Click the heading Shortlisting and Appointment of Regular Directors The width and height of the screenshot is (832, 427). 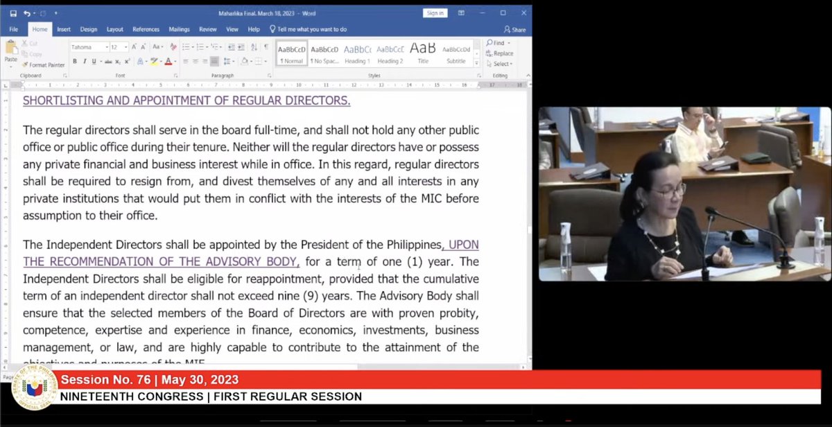tap(187, 101)
